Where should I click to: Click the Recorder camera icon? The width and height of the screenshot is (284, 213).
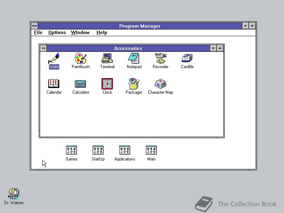pyautogui.click(x=160, y=58)
